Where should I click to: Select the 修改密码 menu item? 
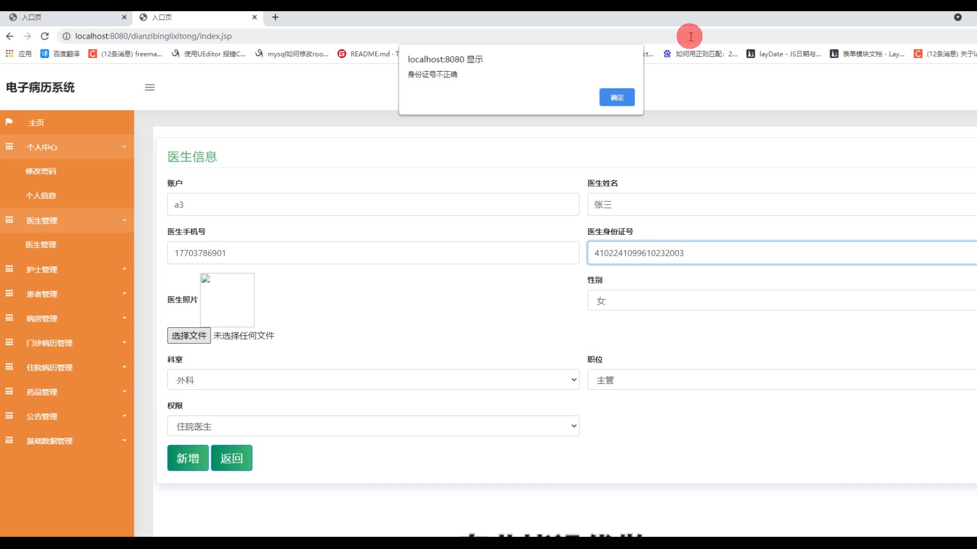pyautogui.click(x=41, y=171)
